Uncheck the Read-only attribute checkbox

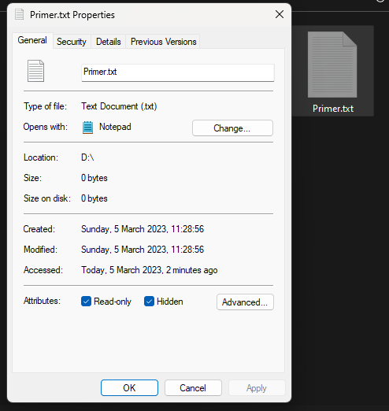click(86, 302)
